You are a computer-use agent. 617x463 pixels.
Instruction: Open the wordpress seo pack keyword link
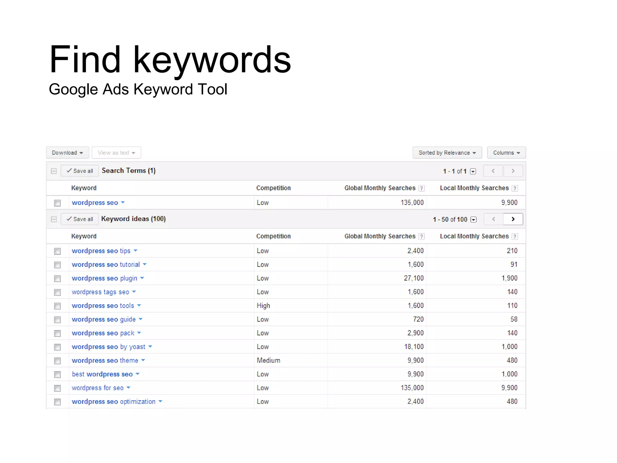click(x=103, y=333)
